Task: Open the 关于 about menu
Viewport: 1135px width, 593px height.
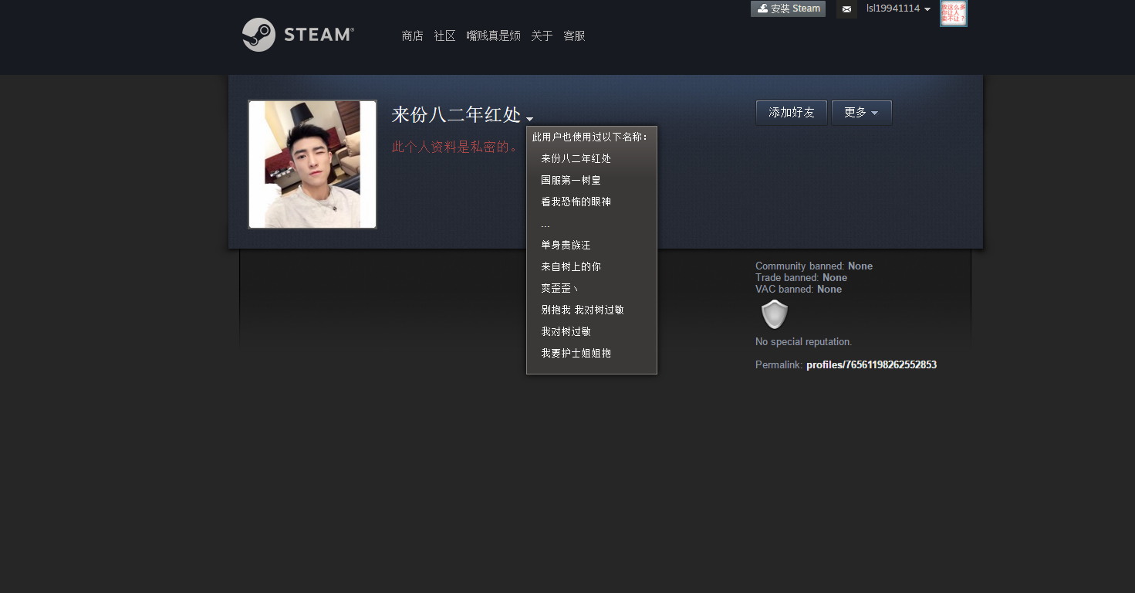Action: point(542,36)
